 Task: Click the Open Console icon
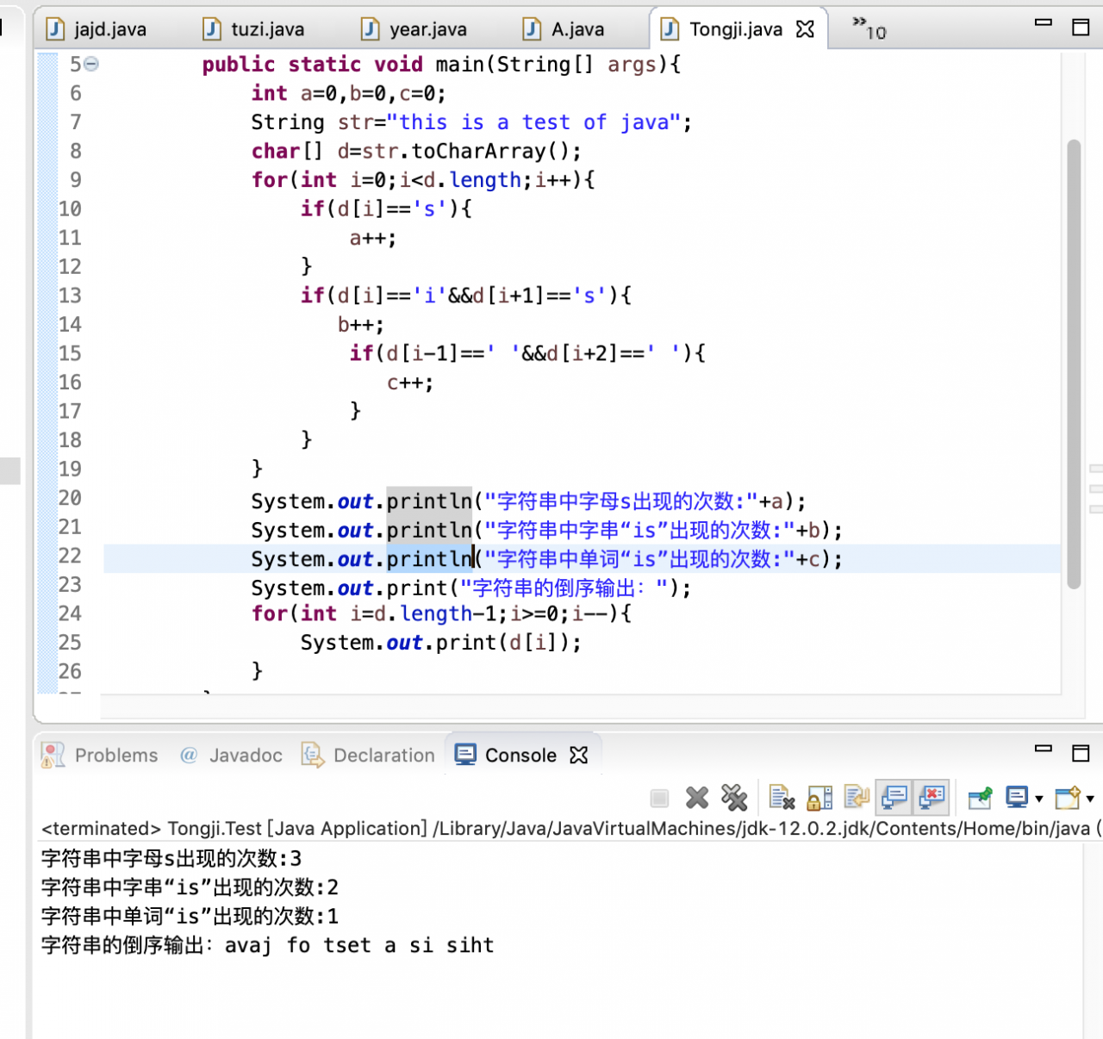pyautogui.click(x=1068, y=799)
